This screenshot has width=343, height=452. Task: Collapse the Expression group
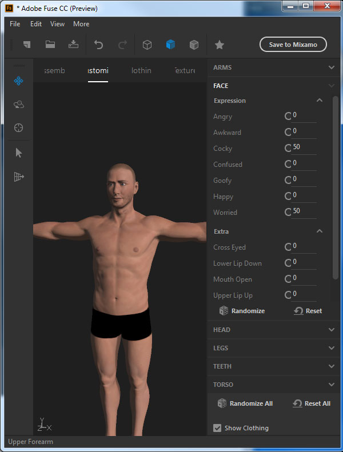pos(320,101)
